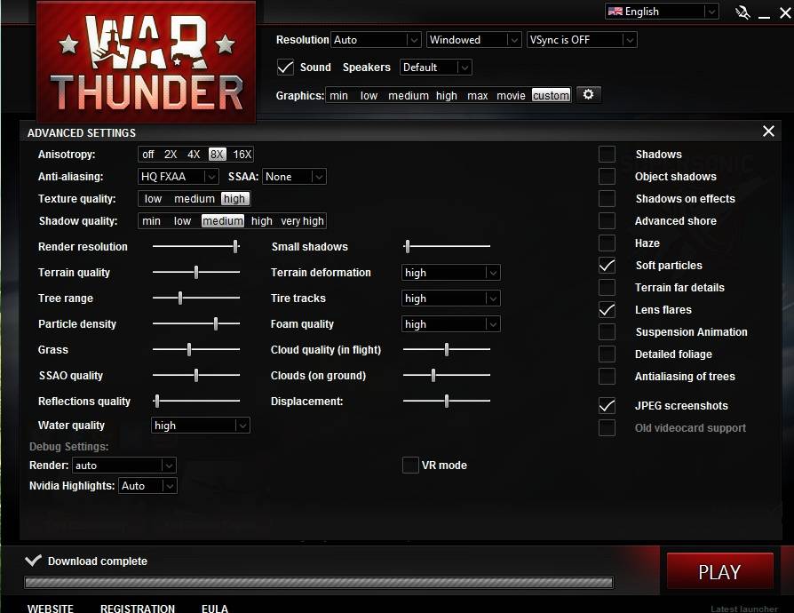The height and width of the screenshot is (613, 794).
Task: Open the REGISTRATION link
Action: coord(138,608)
